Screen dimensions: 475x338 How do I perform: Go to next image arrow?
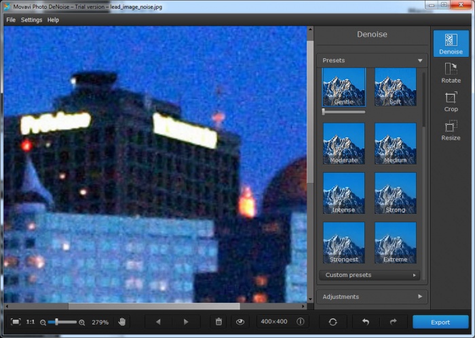[186, 322]
